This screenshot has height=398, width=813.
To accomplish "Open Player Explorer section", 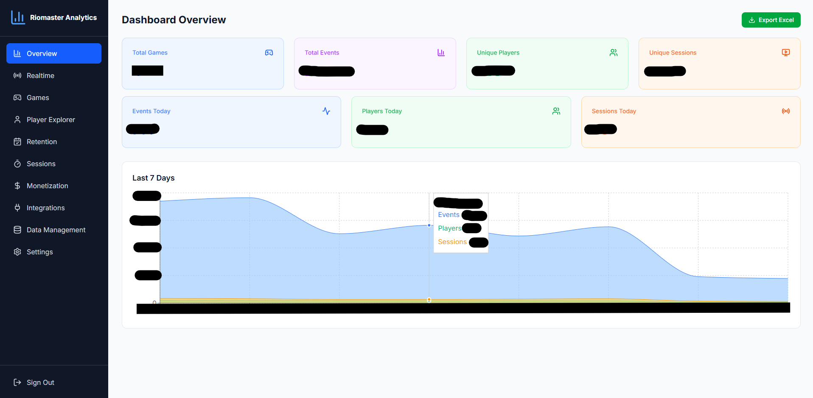I will [x=50, y=120].
